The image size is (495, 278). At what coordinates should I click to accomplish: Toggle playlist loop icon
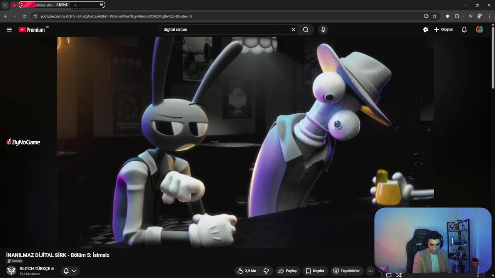tap(389, 275)
